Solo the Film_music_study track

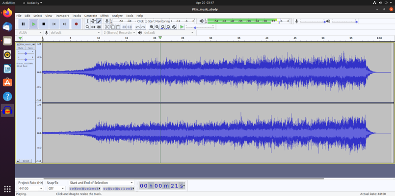pos(30,48)
